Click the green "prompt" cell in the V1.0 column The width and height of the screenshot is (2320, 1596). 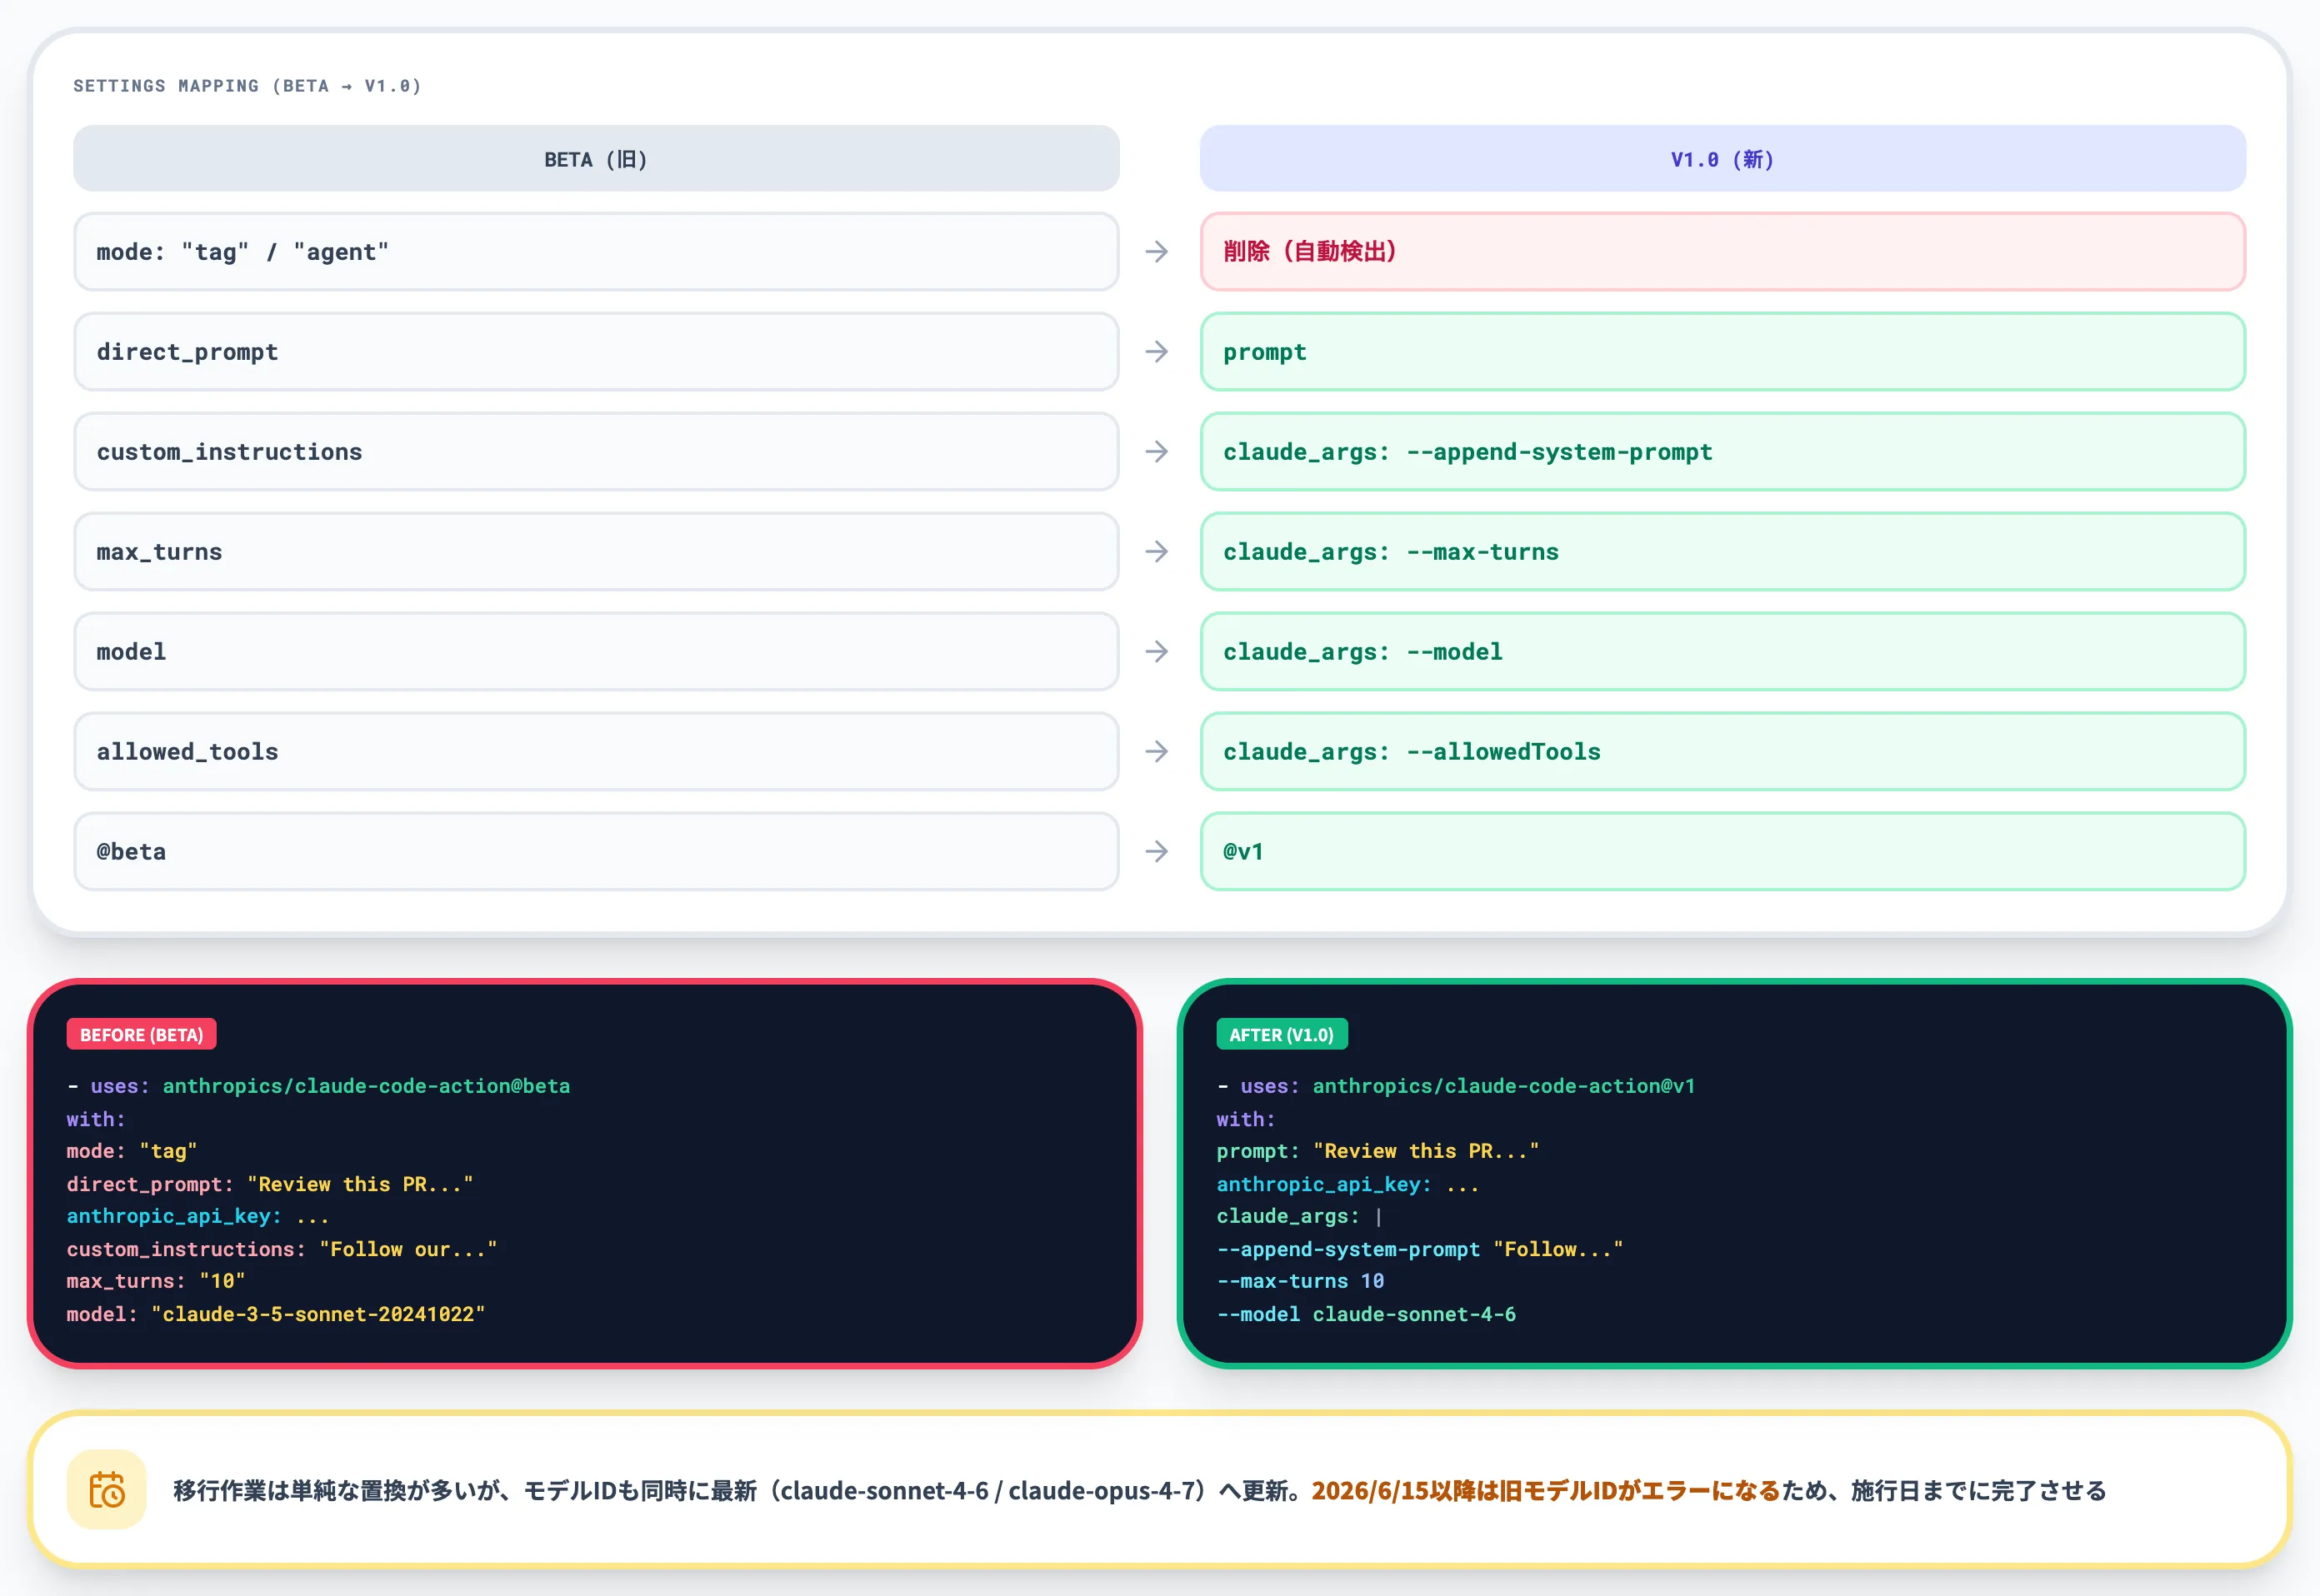pyautogui.click(x=1722, y=352)
